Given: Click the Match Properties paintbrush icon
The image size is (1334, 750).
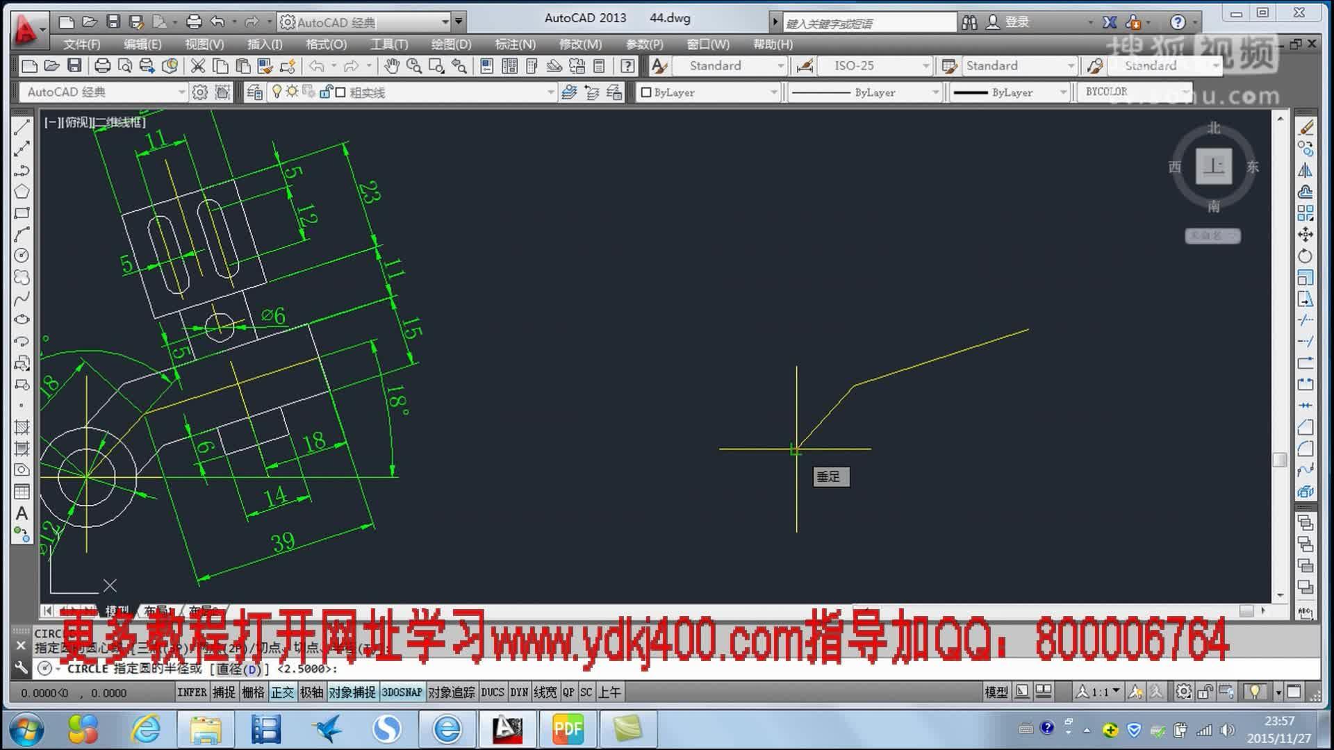Looking at the screenshot, I should click(265, 66).
